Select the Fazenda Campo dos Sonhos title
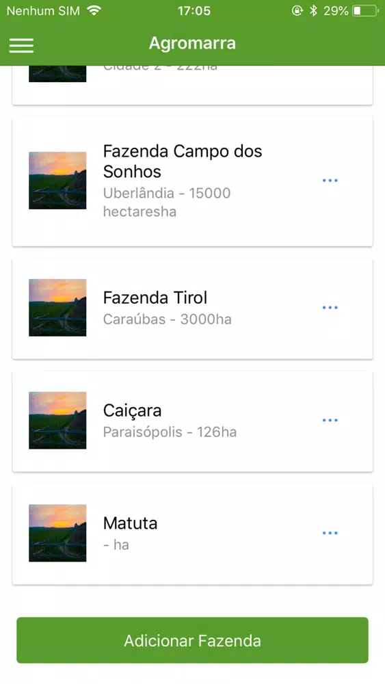The image size is (385, 684). point(183,161)
